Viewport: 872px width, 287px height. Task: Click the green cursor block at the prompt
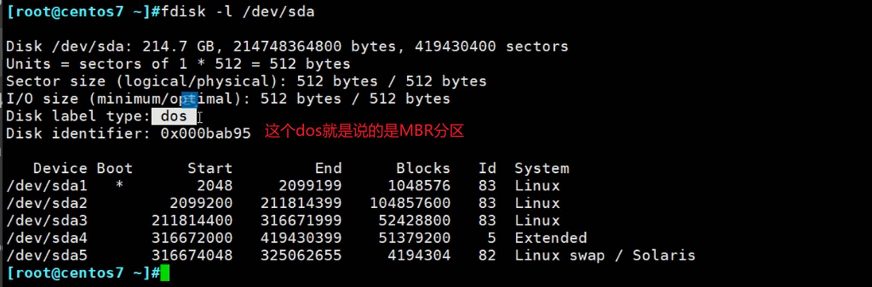164,273
